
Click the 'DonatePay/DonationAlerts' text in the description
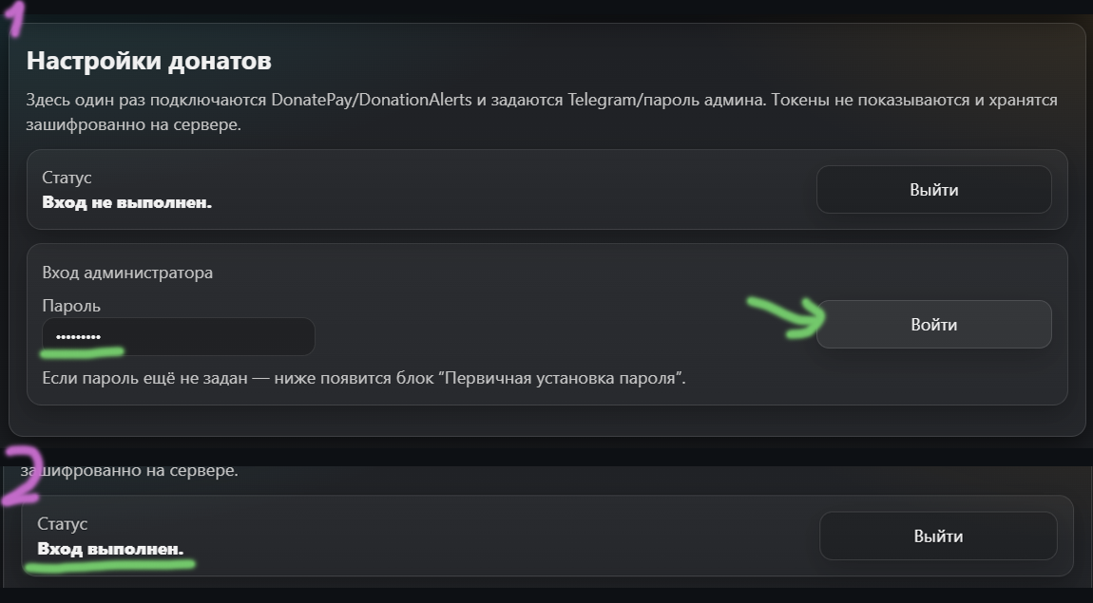pos(372,100)
